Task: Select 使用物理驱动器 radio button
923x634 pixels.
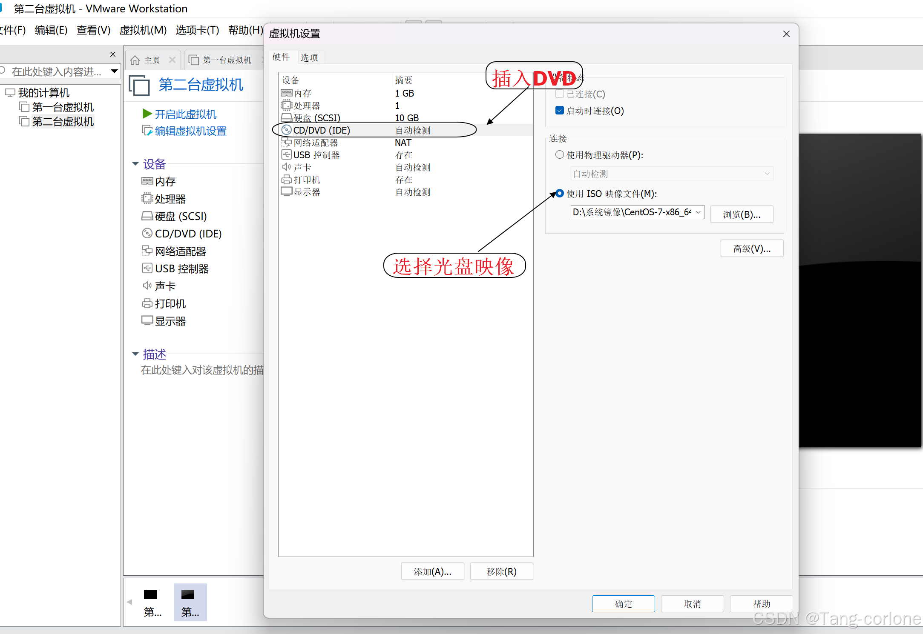Action: tap(560, 155)
